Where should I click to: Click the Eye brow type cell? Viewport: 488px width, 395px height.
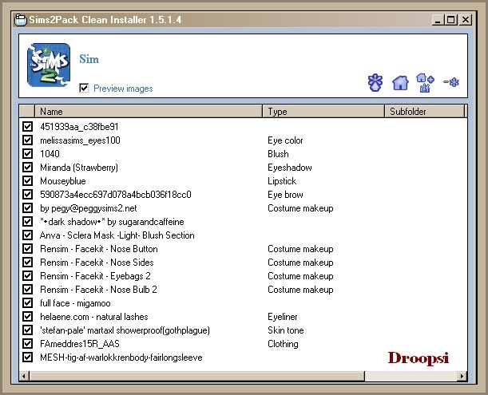(x=285, y=195)
